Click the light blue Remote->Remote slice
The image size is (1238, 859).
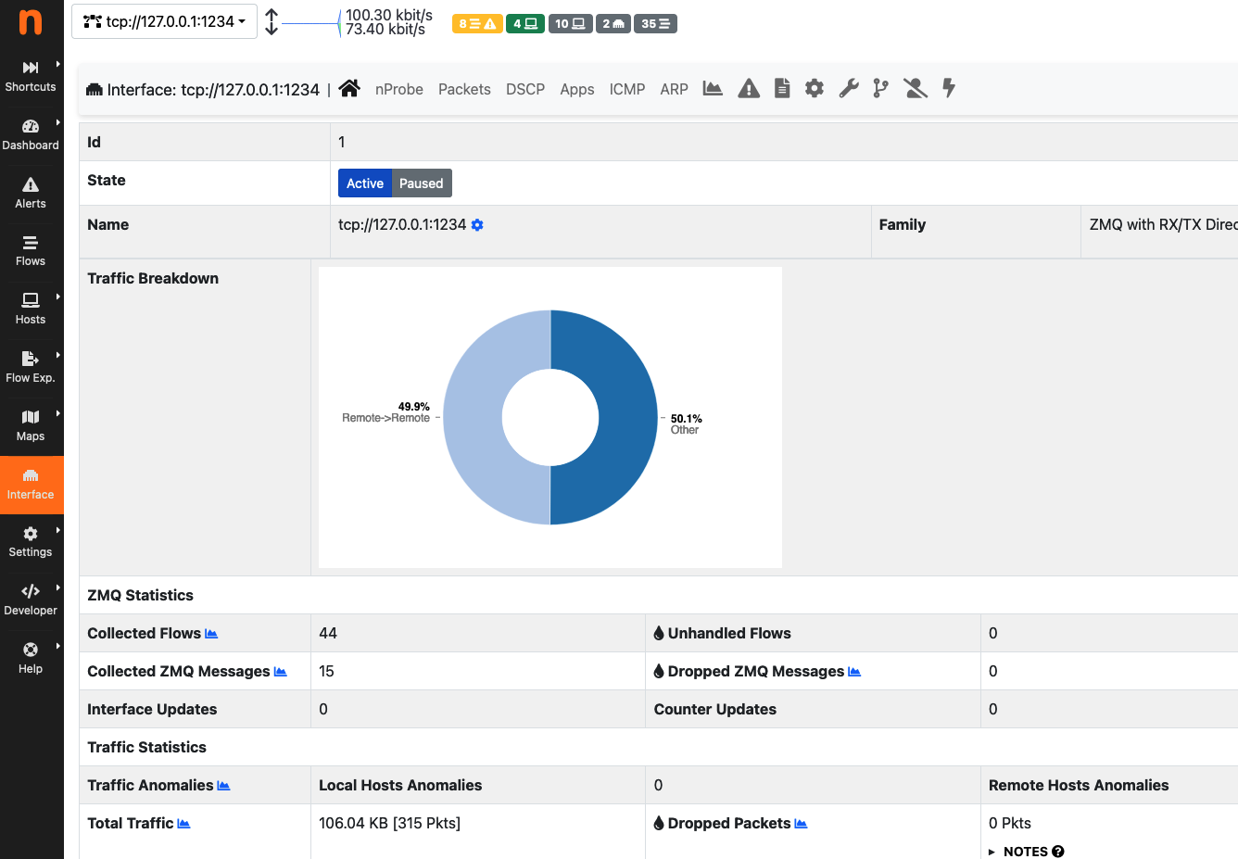(x=473, y=417)
